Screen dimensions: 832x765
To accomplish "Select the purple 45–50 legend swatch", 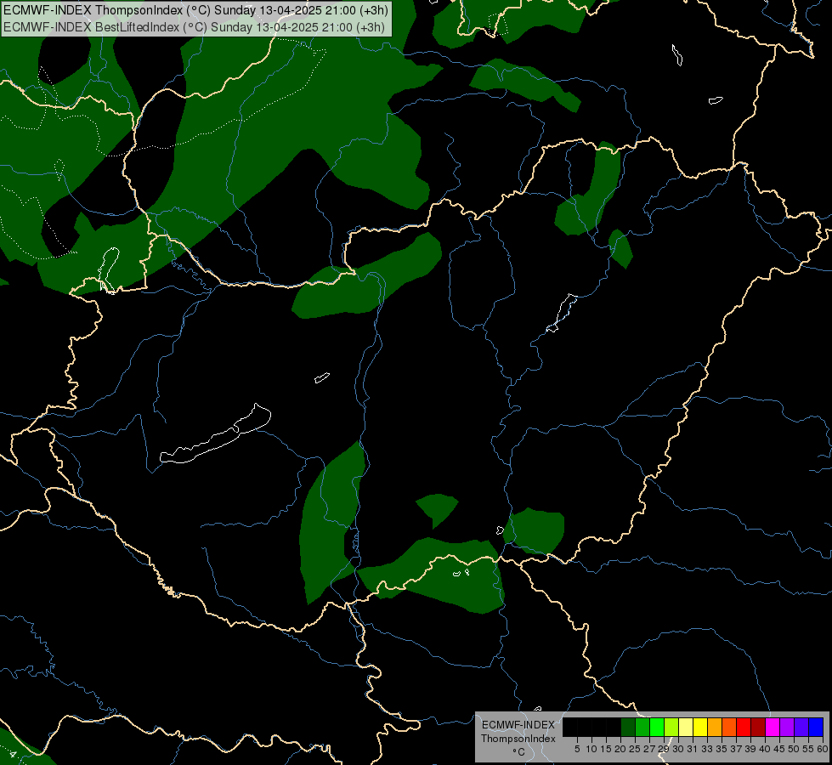I will coord(787,727).
